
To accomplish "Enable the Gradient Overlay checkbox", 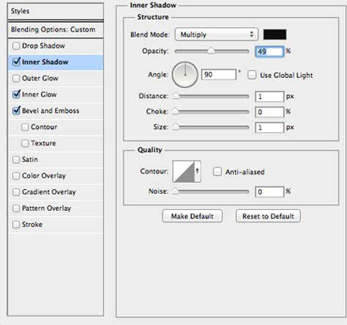I will coord(16,192).
